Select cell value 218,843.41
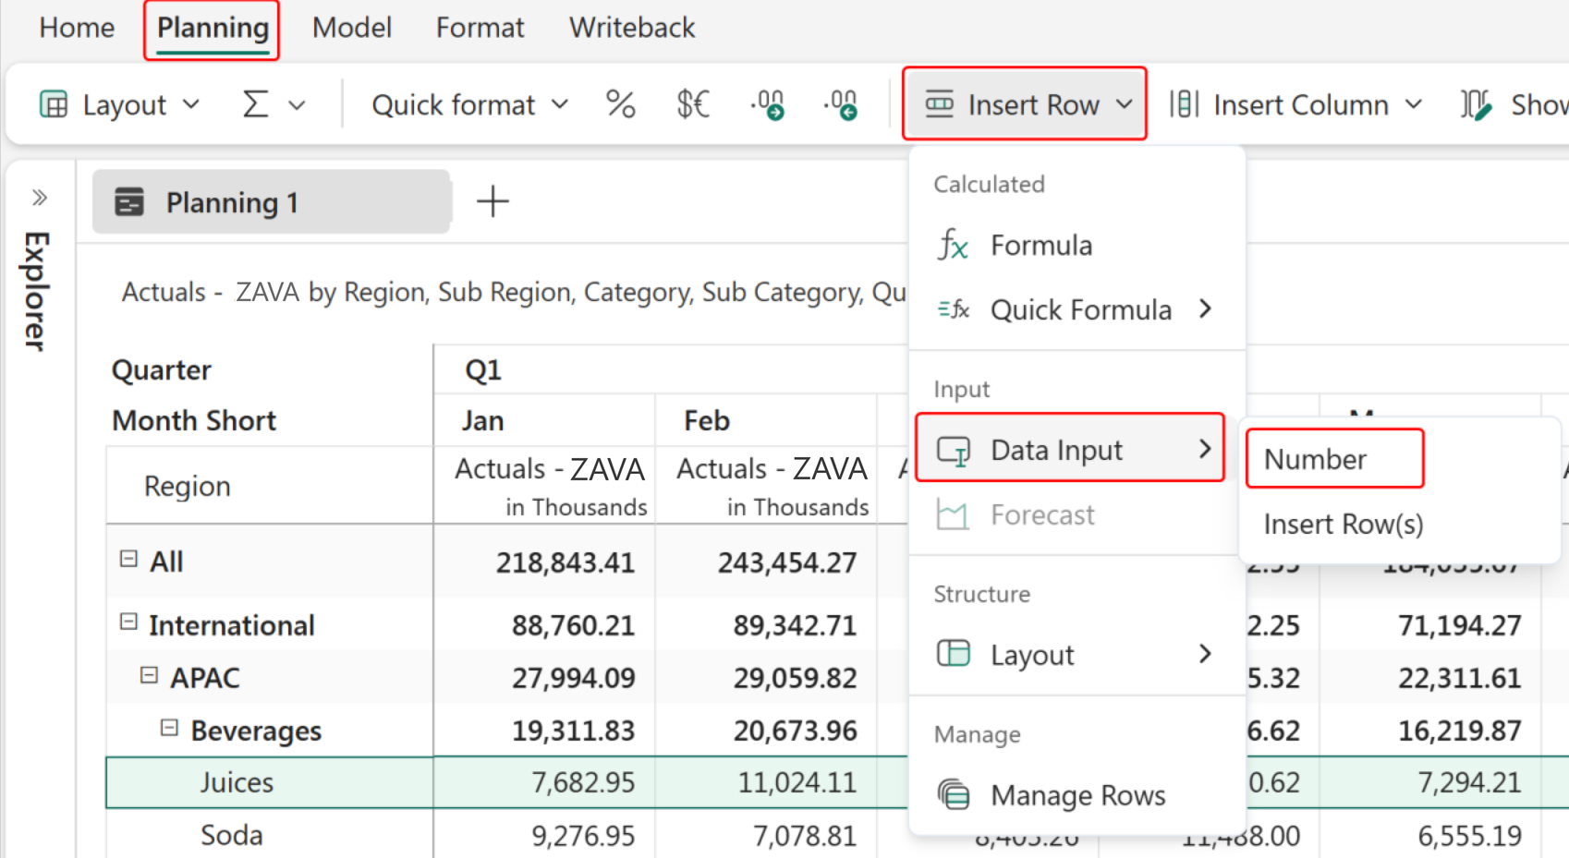 566,562
